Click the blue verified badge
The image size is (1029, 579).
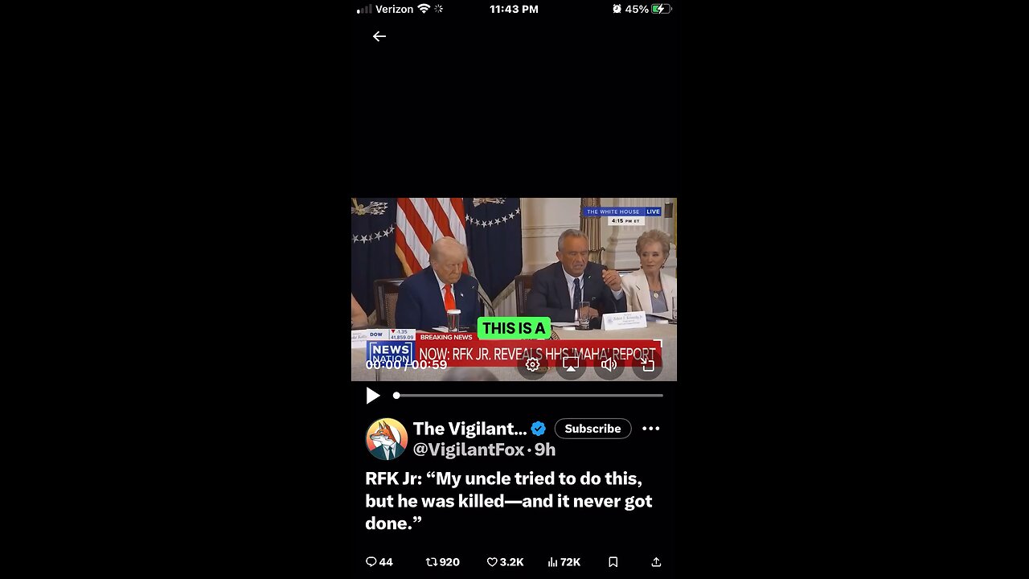click(x=539, y=429)
